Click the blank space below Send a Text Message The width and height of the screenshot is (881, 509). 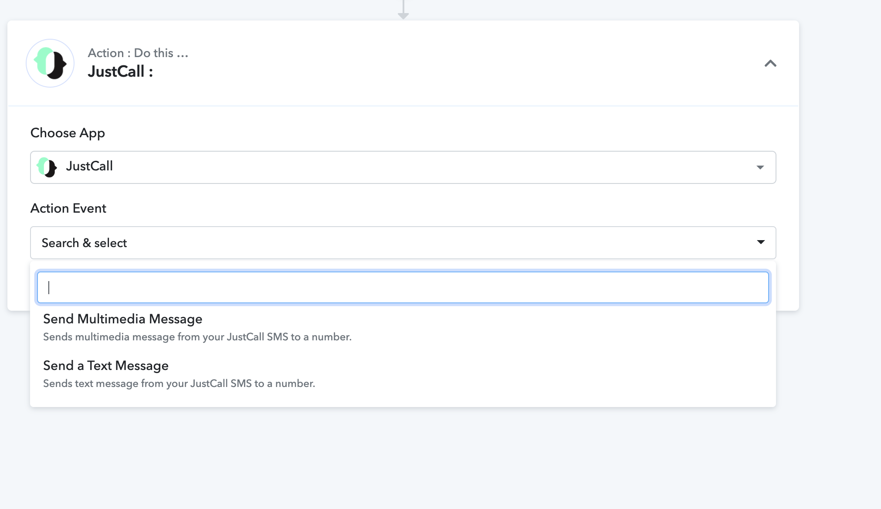pos(403,399)
